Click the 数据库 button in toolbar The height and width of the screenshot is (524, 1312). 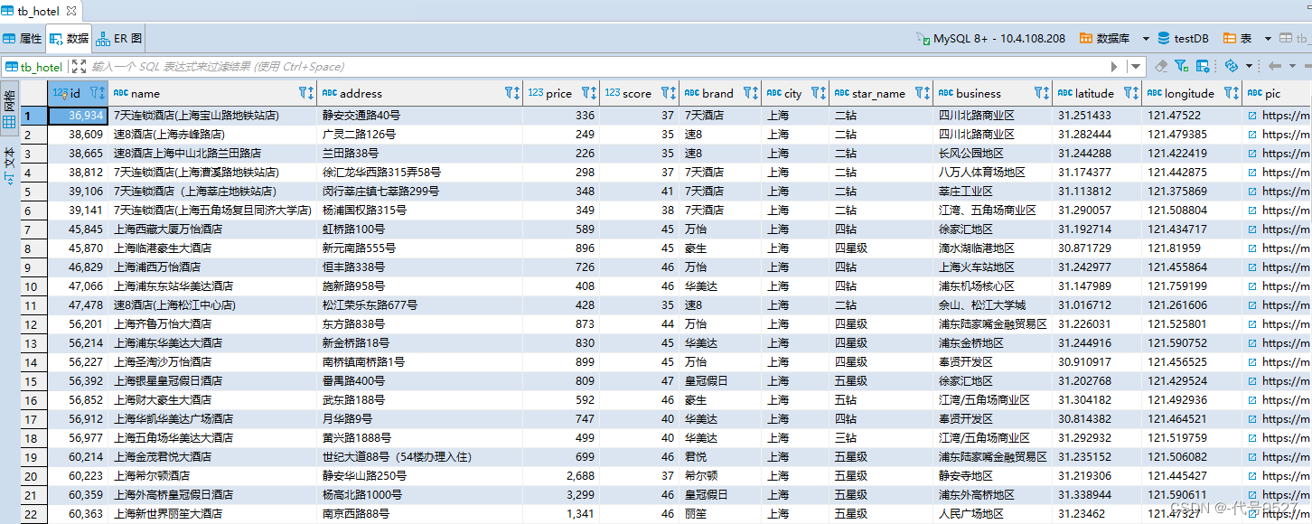(x=1104, y=39)
